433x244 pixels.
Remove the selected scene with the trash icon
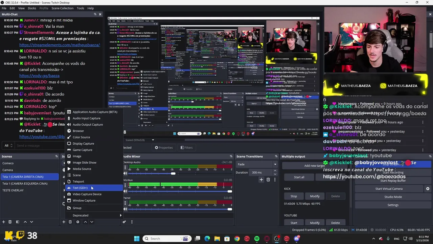pyautogui.click(x=10, y=222)
